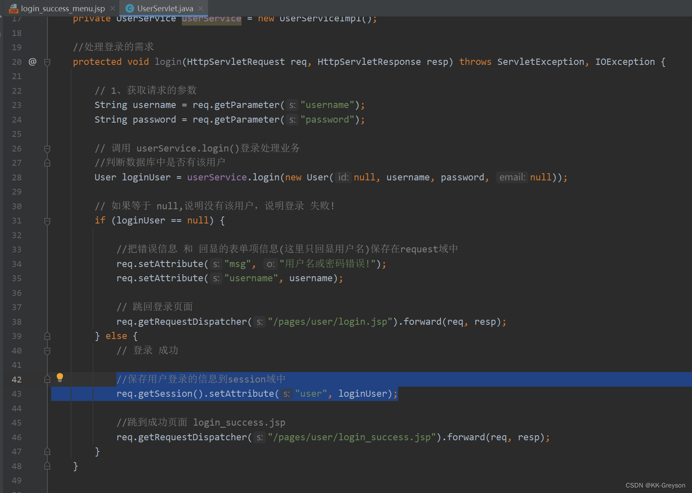Click the "/pages/user/login.jsp" path string
The height and width of the screenshot is (493, 692).
[x=330, y=322]
